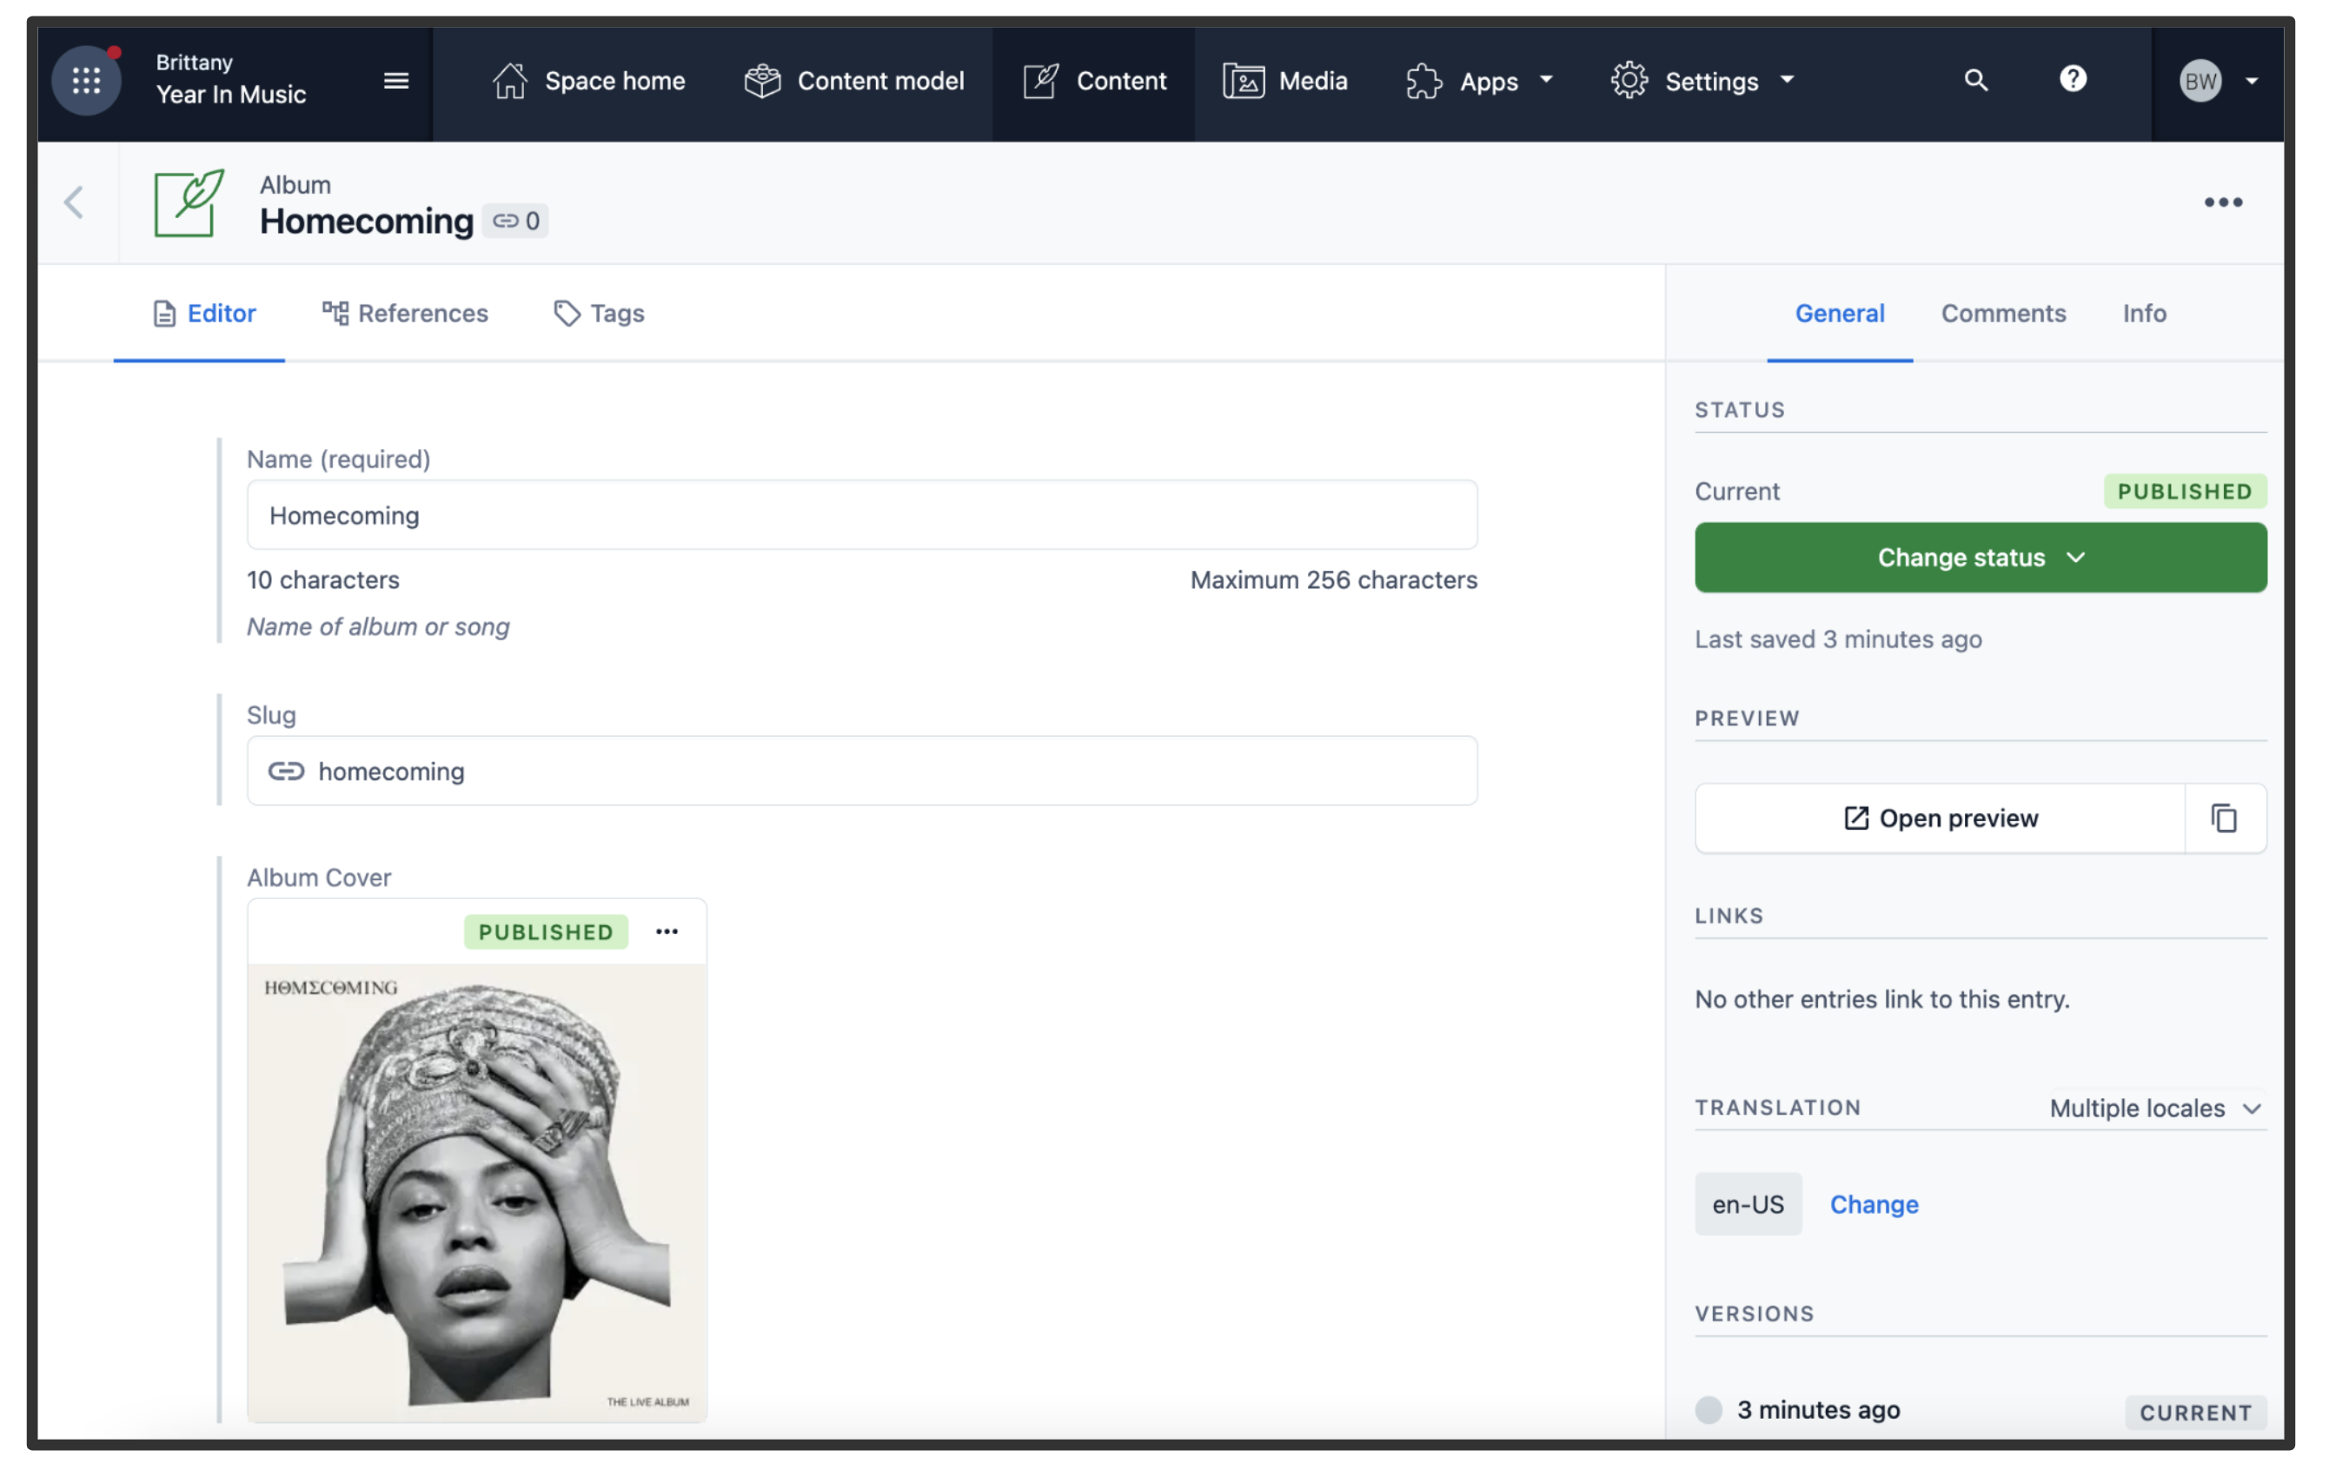Go back using the left chevron arrow
This screenshot has height=1470, width=2329.
[x=75, y=202]
